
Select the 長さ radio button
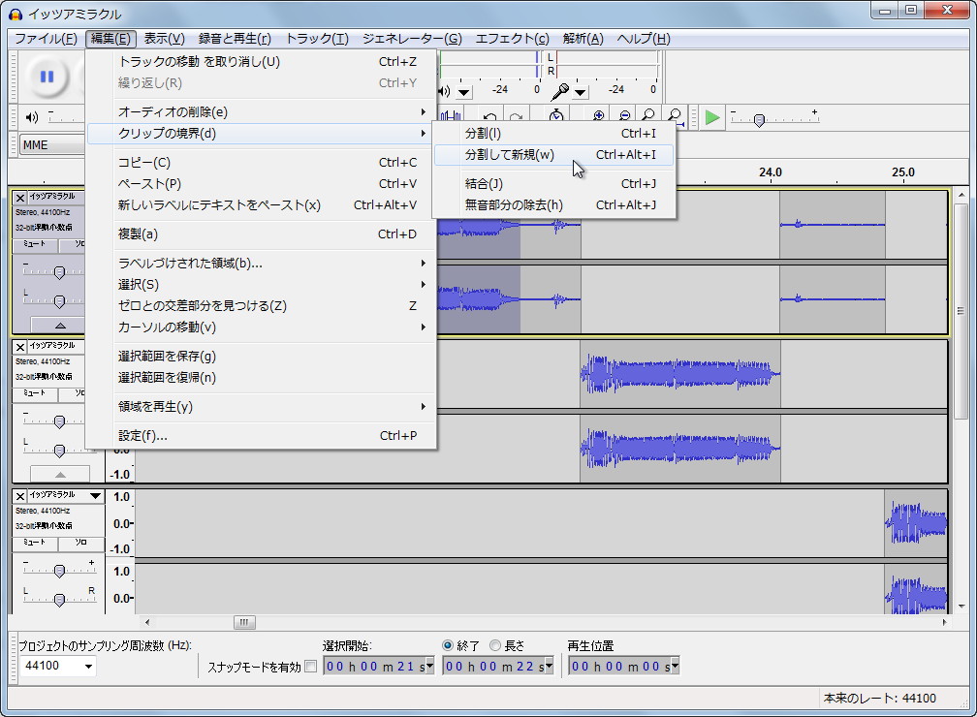(x=494, y=645)
